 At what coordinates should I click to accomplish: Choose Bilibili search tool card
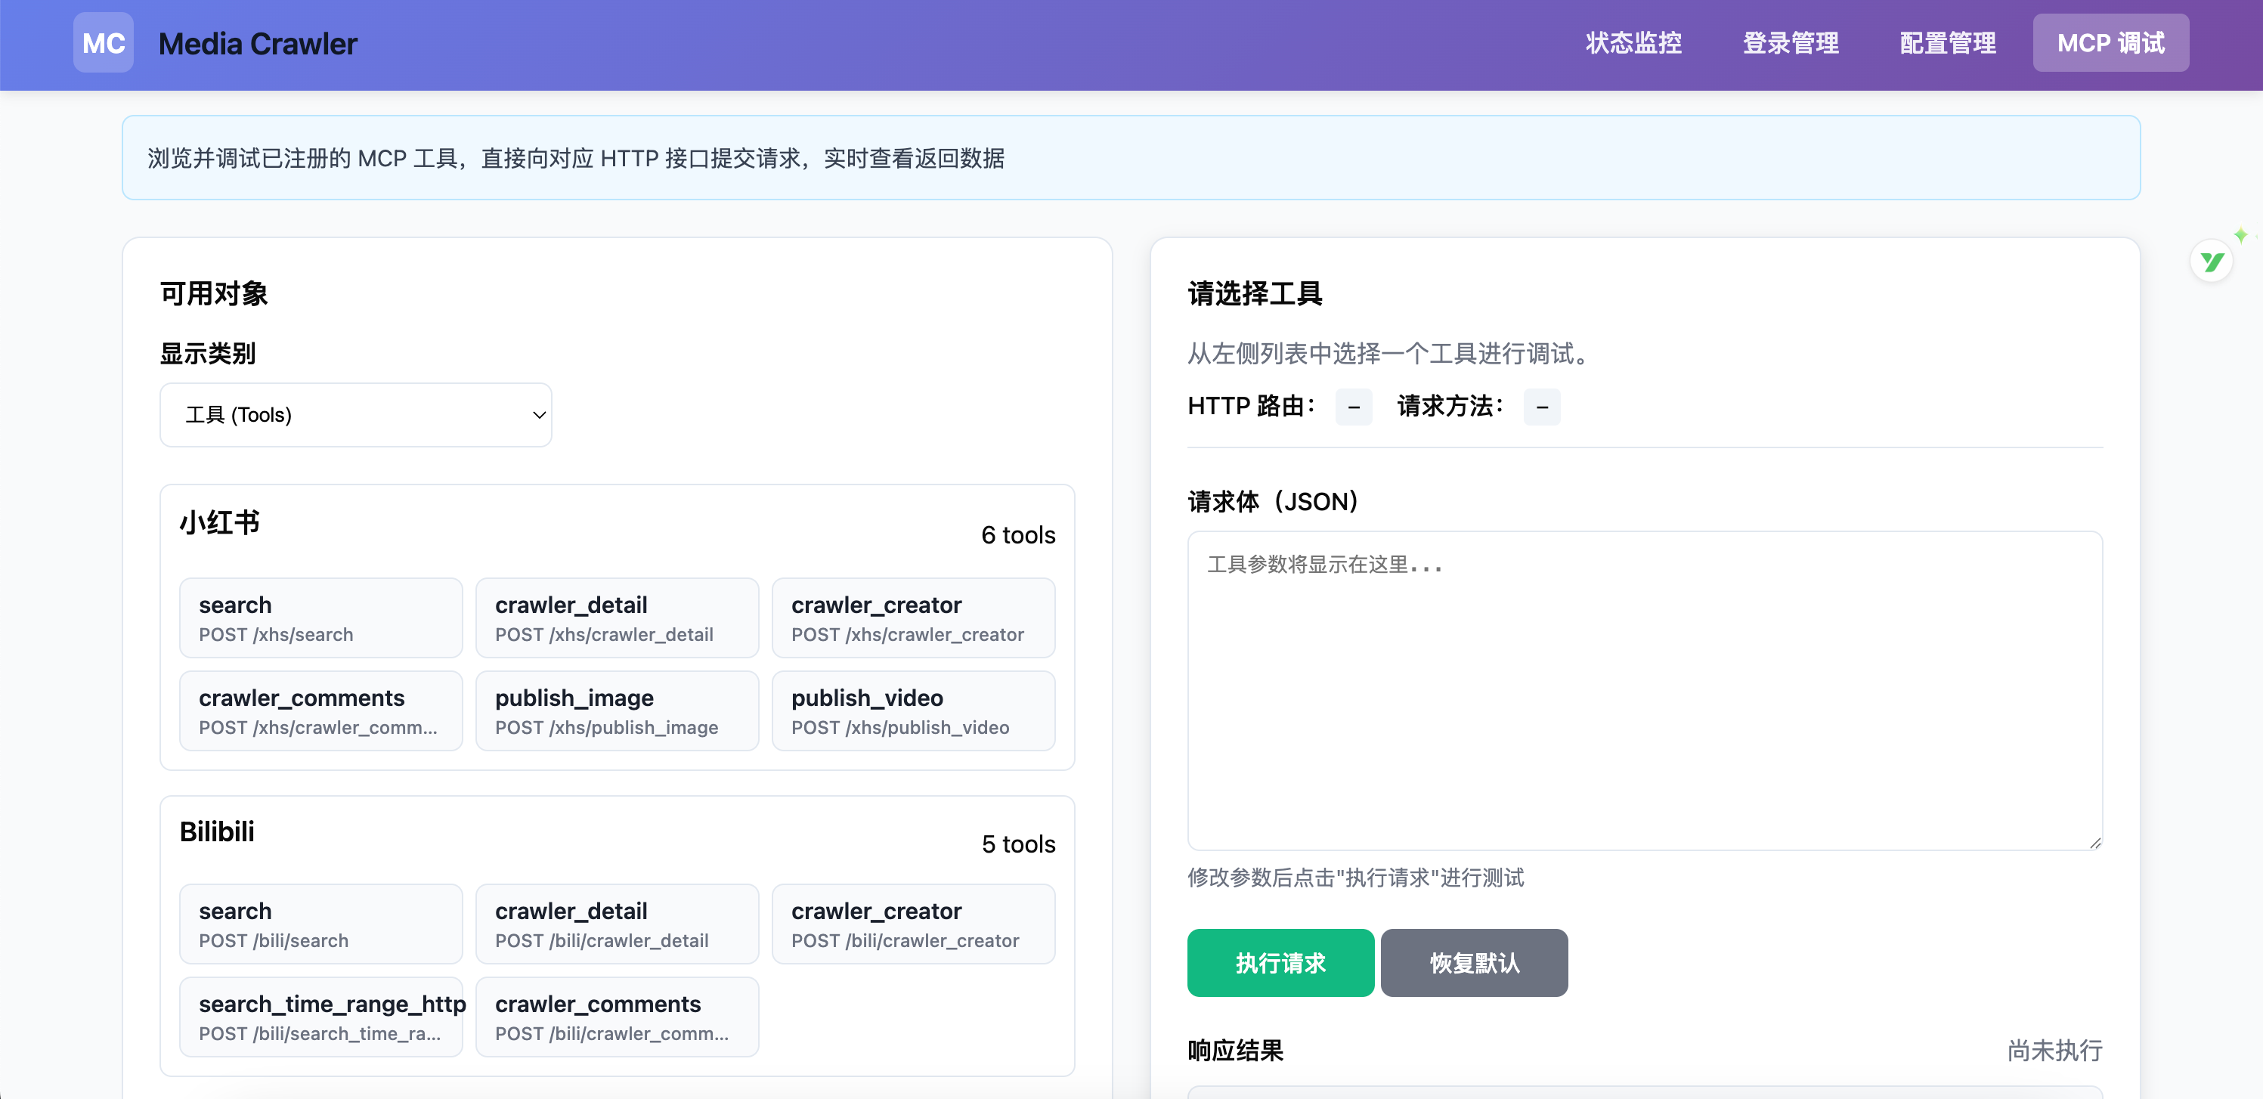click(320, 924)
